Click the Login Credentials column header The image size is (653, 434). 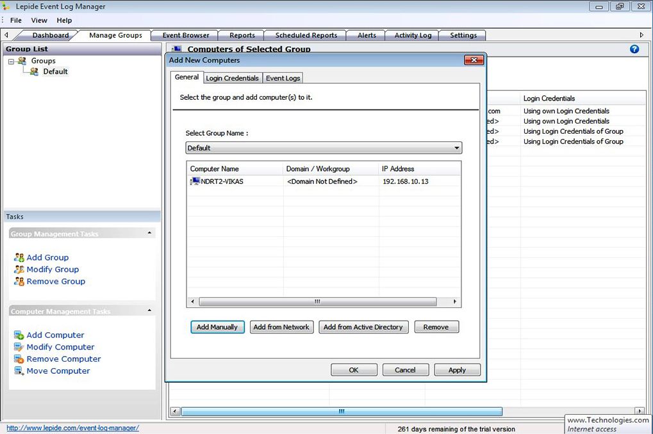(583, 99)
